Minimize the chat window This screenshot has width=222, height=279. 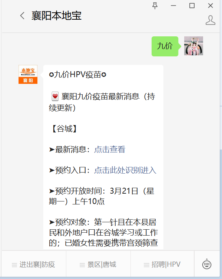(x=173, y=6)
